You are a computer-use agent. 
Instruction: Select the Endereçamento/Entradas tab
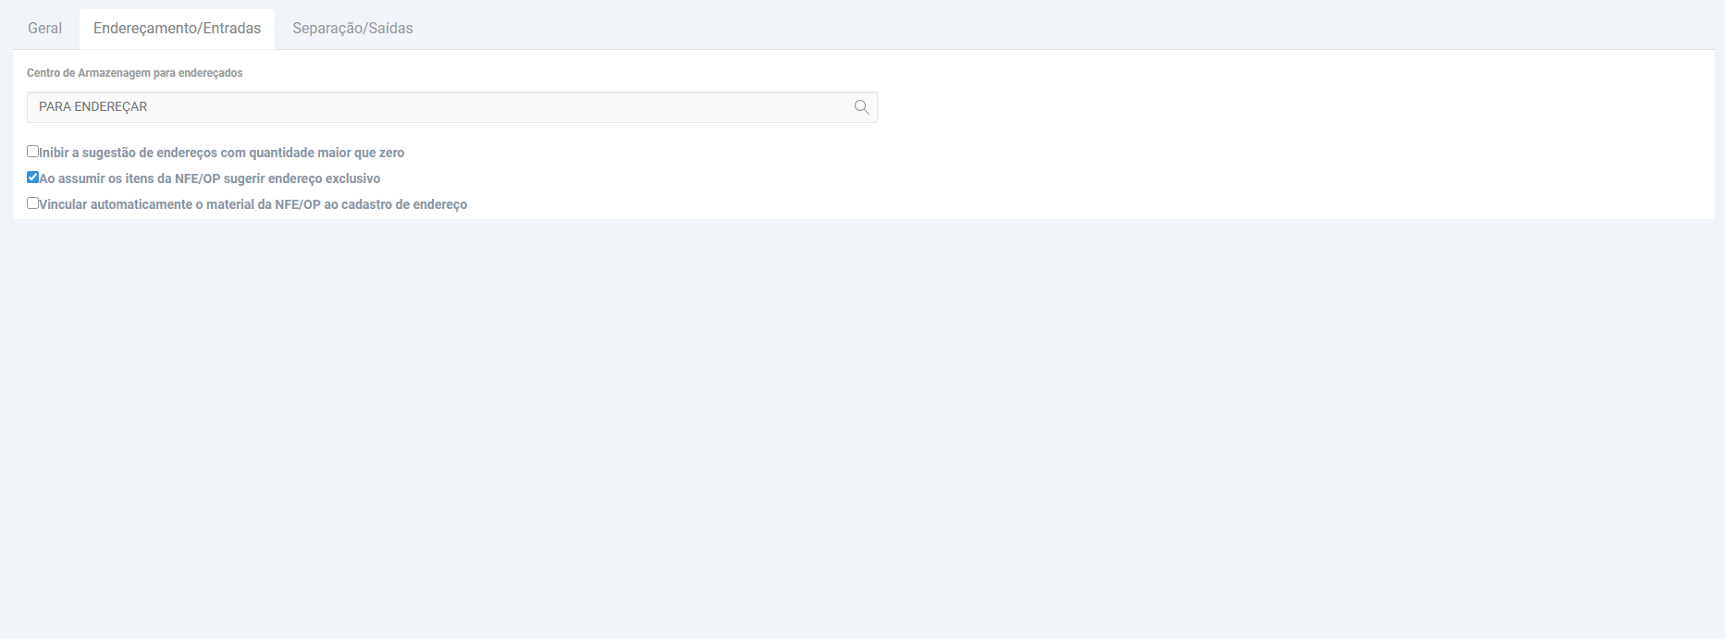(x=177, y=29)
